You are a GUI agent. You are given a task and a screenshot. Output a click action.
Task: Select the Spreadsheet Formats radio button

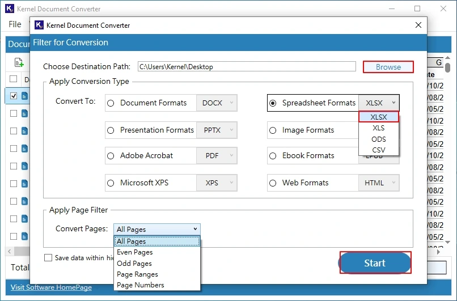(x=273, y=103)
